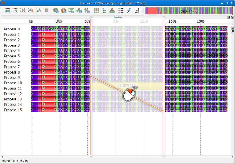Click the left orange selection marker line

[x=91, y=87]
